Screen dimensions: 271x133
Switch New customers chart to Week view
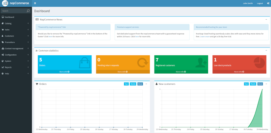coord(260,84)
